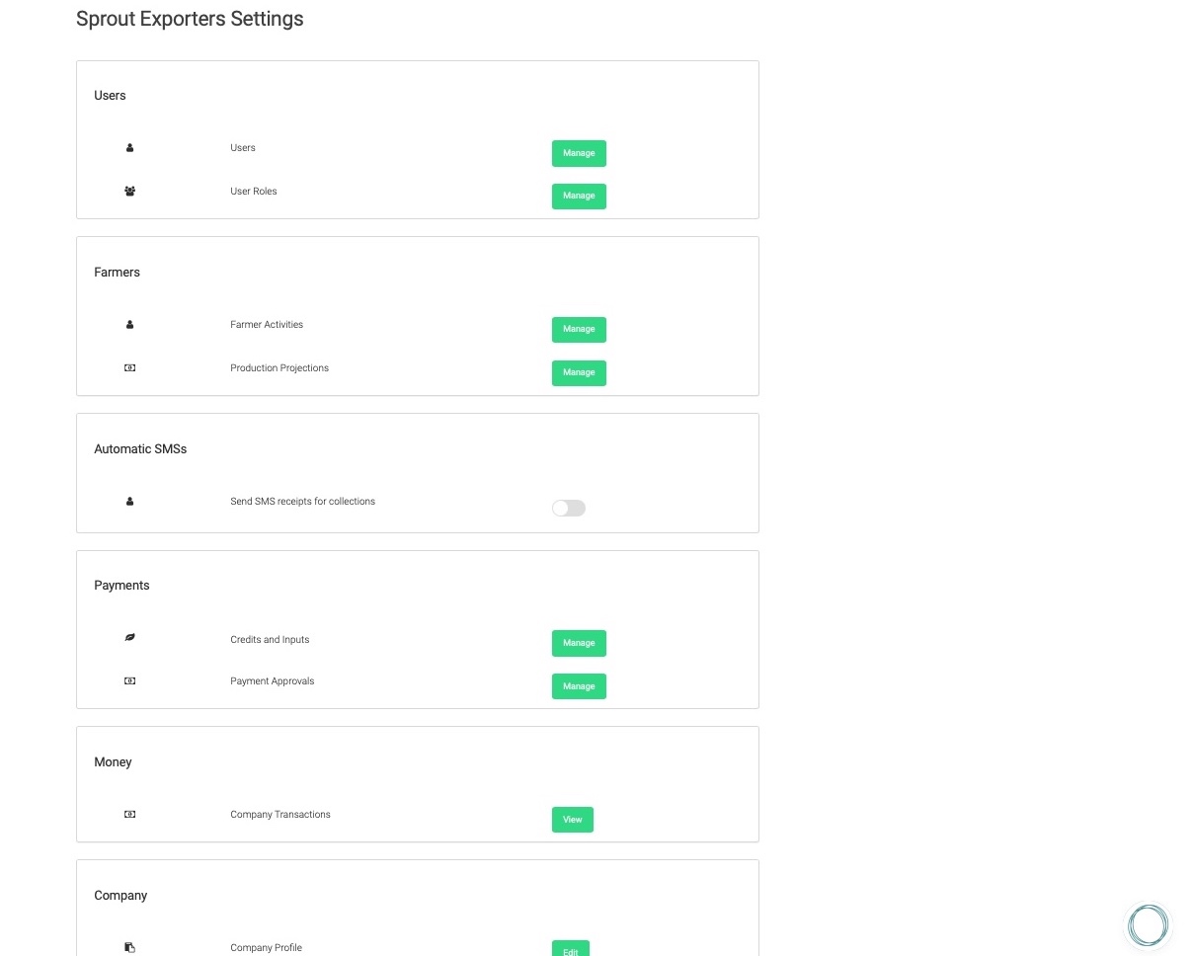Viewport: 1192px width, 956px height.
Task: Open the circular chat widget icon
Action: 1148,925
